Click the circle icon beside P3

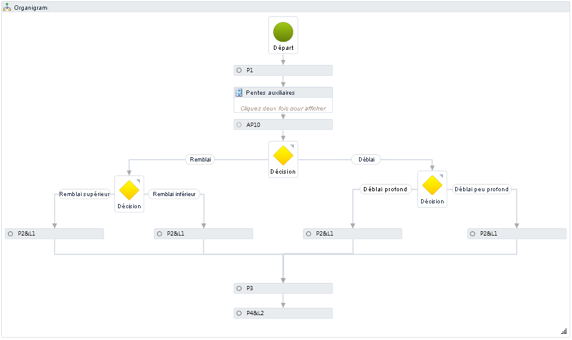(x=239, y=288)
